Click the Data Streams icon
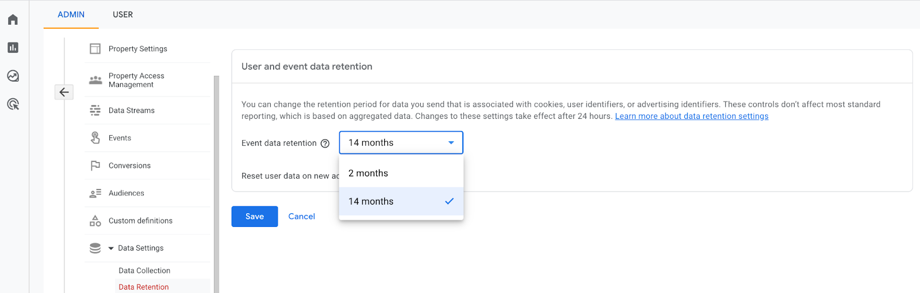 tap(95, 110)
